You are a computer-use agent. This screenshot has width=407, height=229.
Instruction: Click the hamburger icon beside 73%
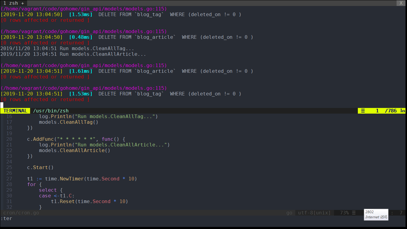click(x=354, y=213)
